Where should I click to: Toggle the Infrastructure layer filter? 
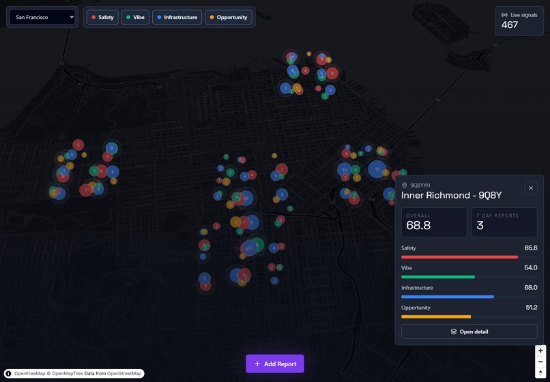coord(177,17)
